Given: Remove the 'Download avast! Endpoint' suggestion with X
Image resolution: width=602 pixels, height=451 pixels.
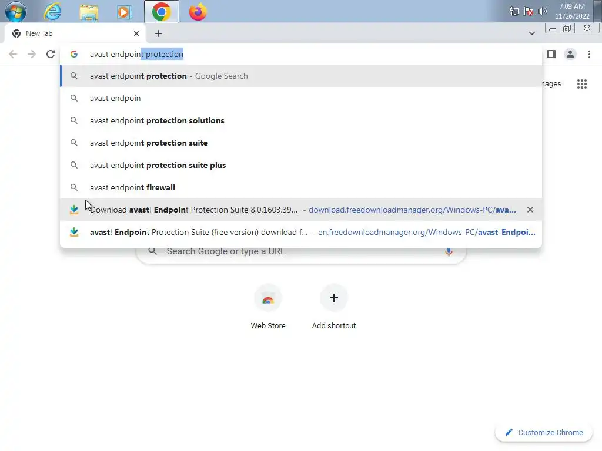Looking at the screenshot, I should pos(530,210).
